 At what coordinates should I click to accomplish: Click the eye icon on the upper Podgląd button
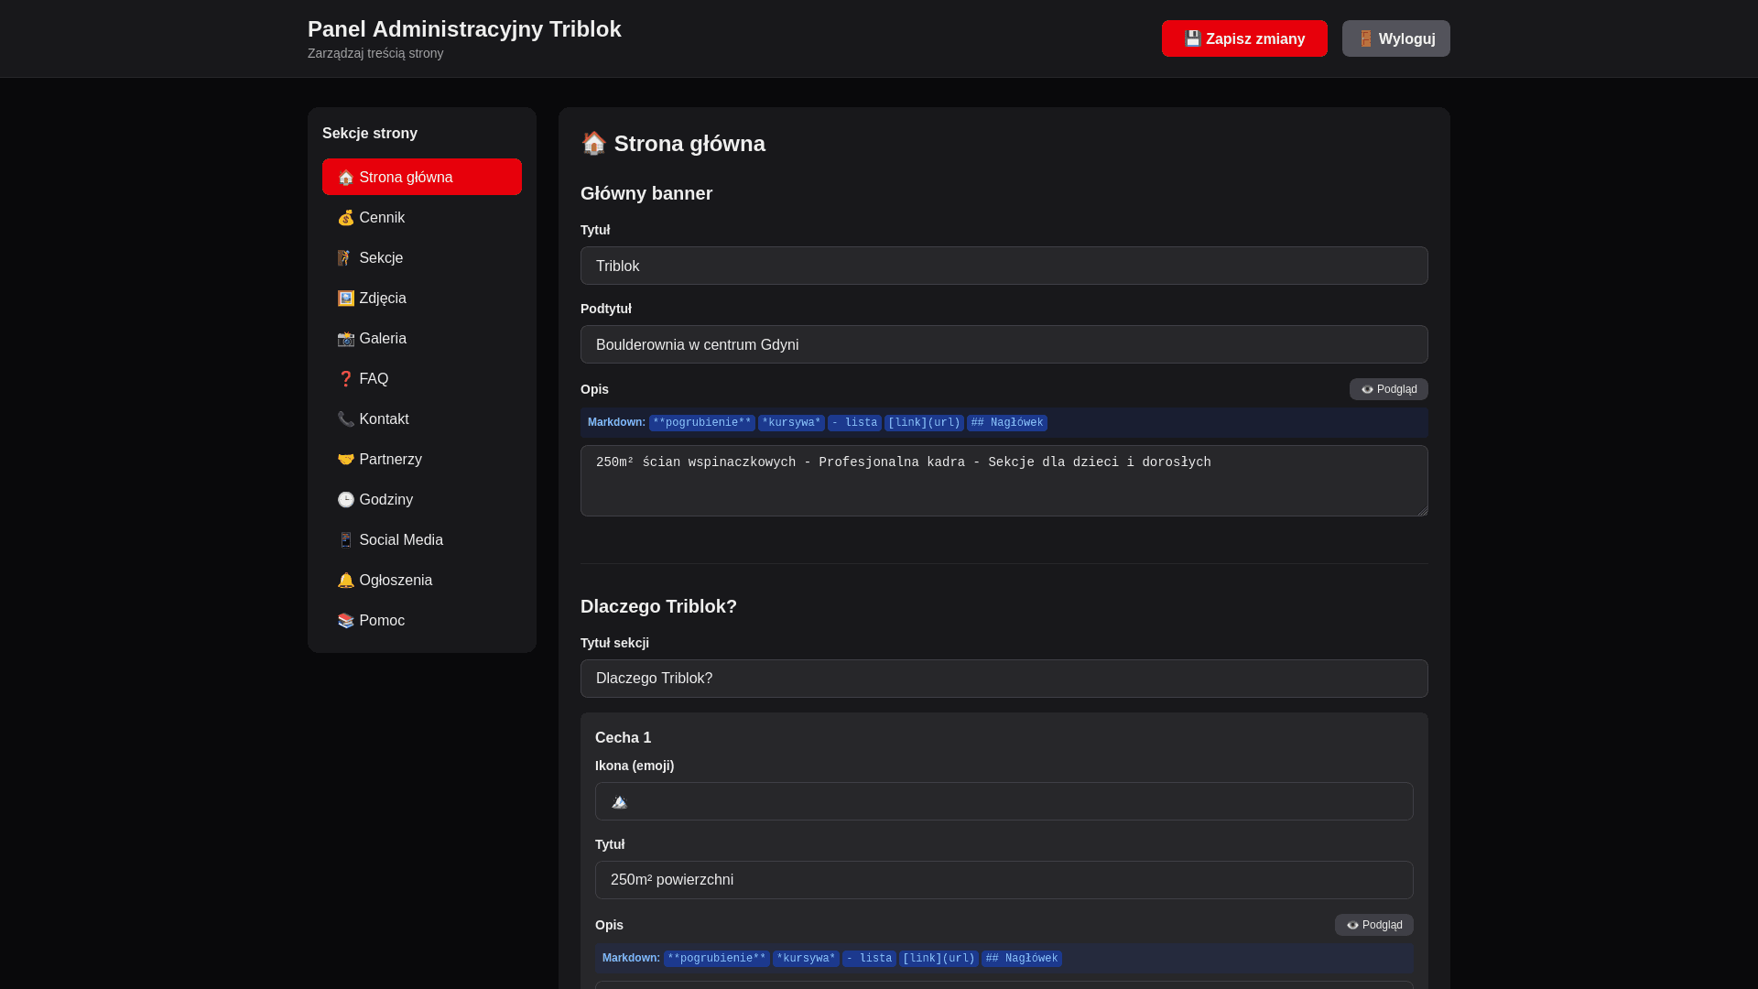tap(1364, 389)
